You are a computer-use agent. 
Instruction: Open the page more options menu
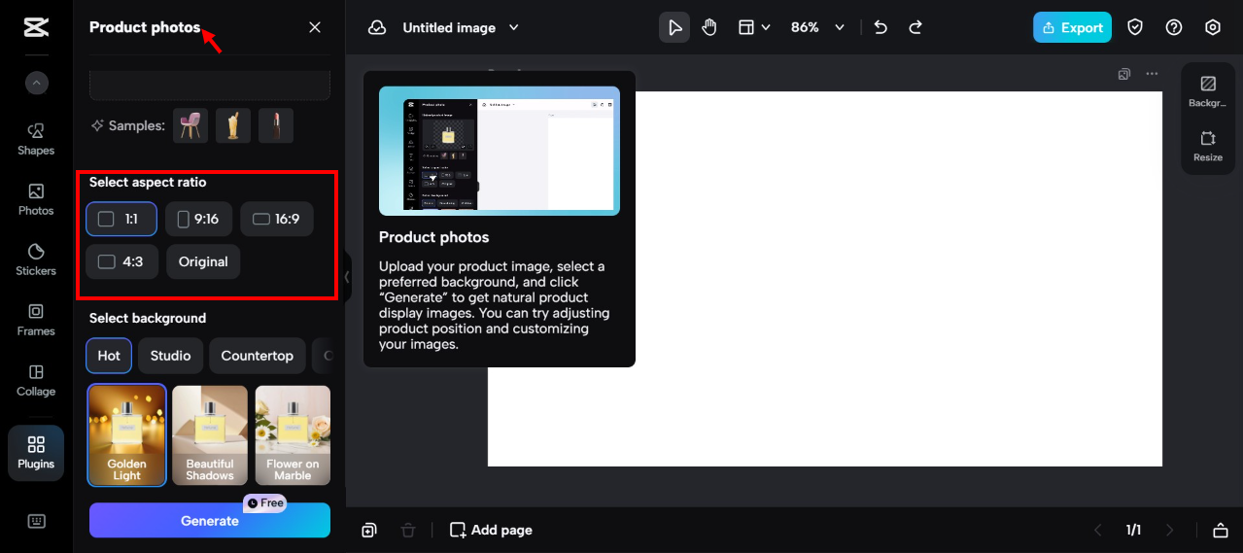[1152, 74]
